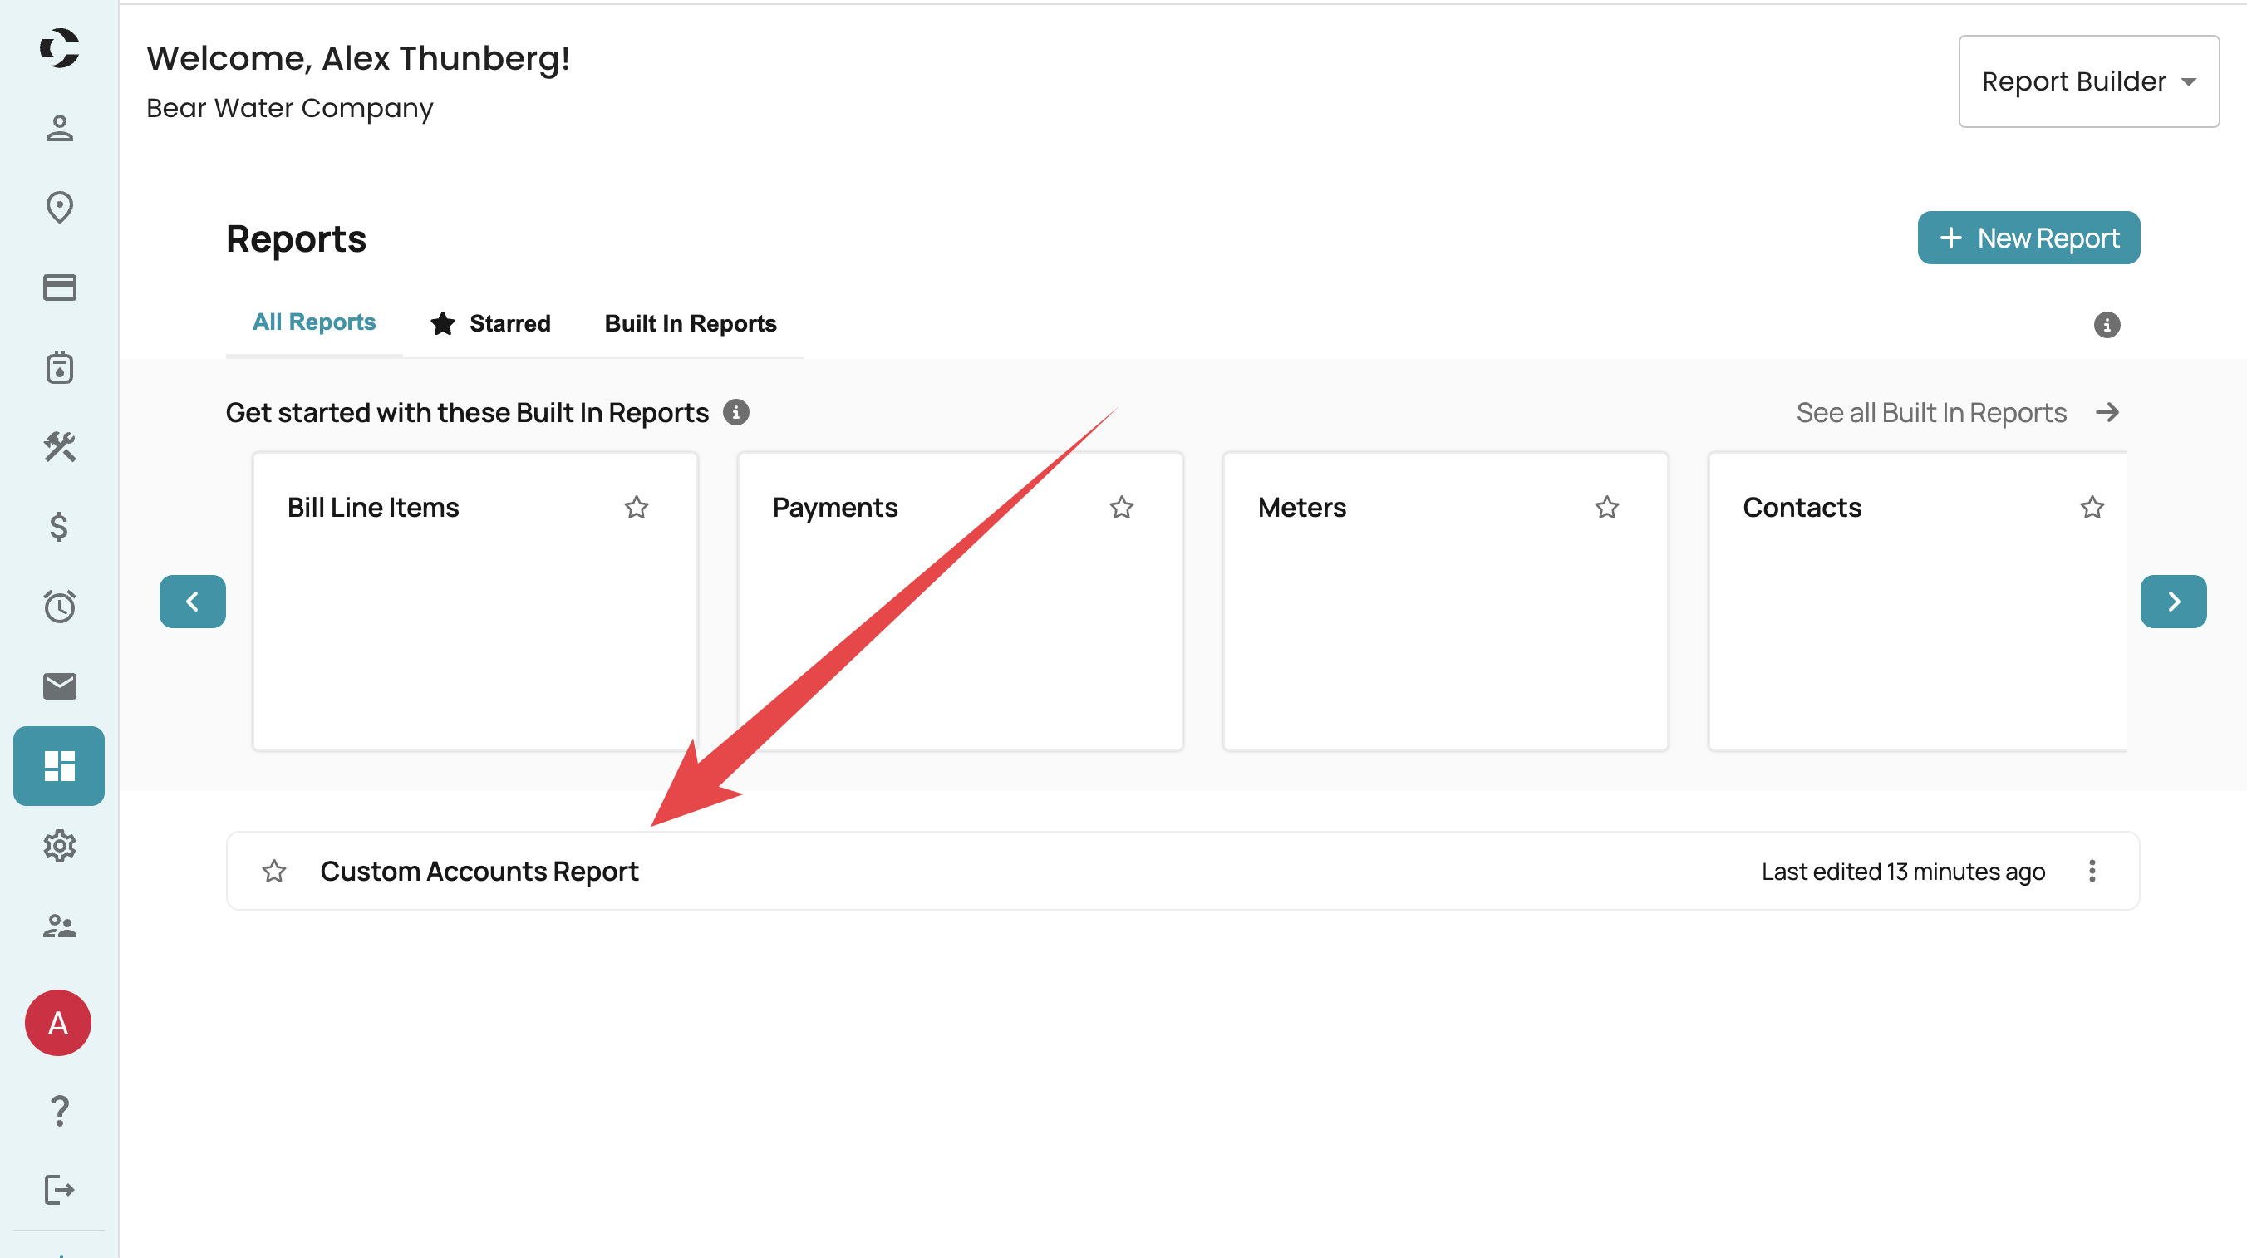The height and width of the screenshot is (1258, 2247).
Task: Click the New Report button
Action: pyautogui.click(x=2027, y=238)
